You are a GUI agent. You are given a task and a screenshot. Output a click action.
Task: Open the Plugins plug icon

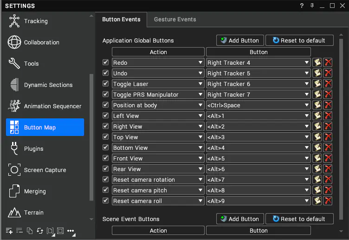click(x=14, y=148)
